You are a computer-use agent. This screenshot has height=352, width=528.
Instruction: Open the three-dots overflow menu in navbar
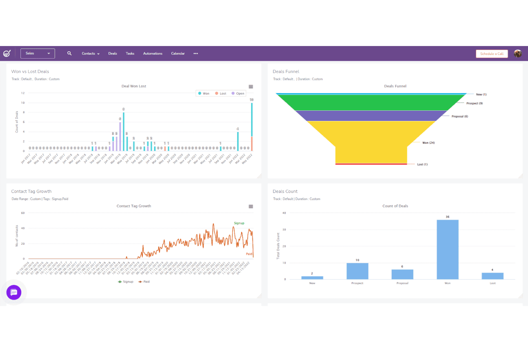196,53
